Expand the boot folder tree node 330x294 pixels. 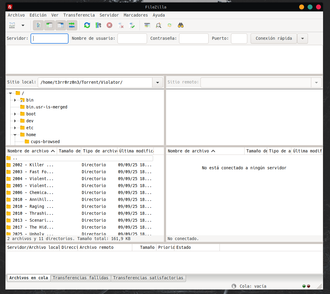click(15, 114)
